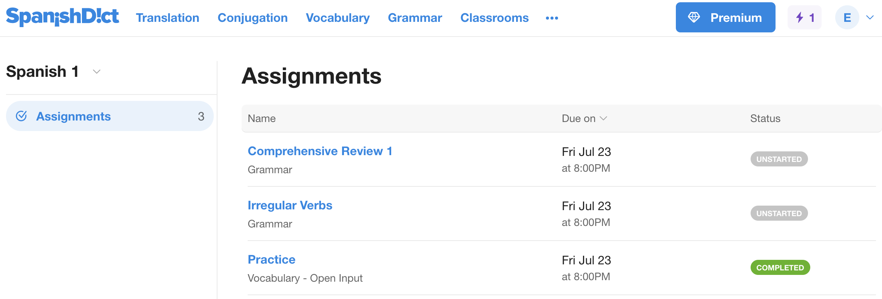Image resolution: width=882 pixels, height=299 pixels.
Task: Click the COMPLETED badge for Practice
Action: pyautogui.click(x=780, y=267)
